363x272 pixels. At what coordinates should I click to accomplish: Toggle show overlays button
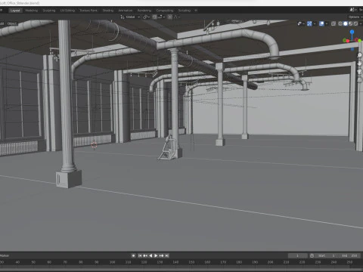(x=321, y=23)
